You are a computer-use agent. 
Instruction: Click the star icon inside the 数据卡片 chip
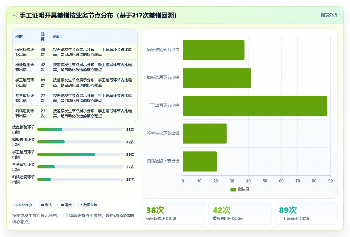pyautogui.click(x=82, y=205)
